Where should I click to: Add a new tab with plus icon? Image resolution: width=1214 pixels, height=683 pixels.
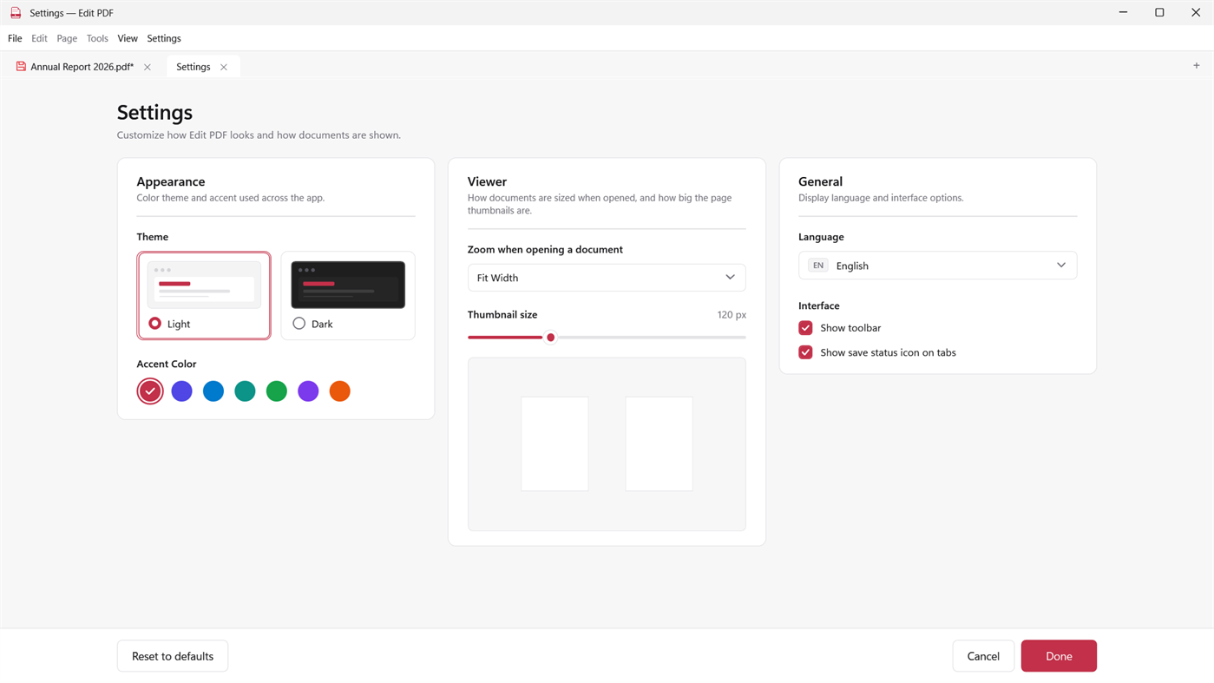coord(1196,66)
